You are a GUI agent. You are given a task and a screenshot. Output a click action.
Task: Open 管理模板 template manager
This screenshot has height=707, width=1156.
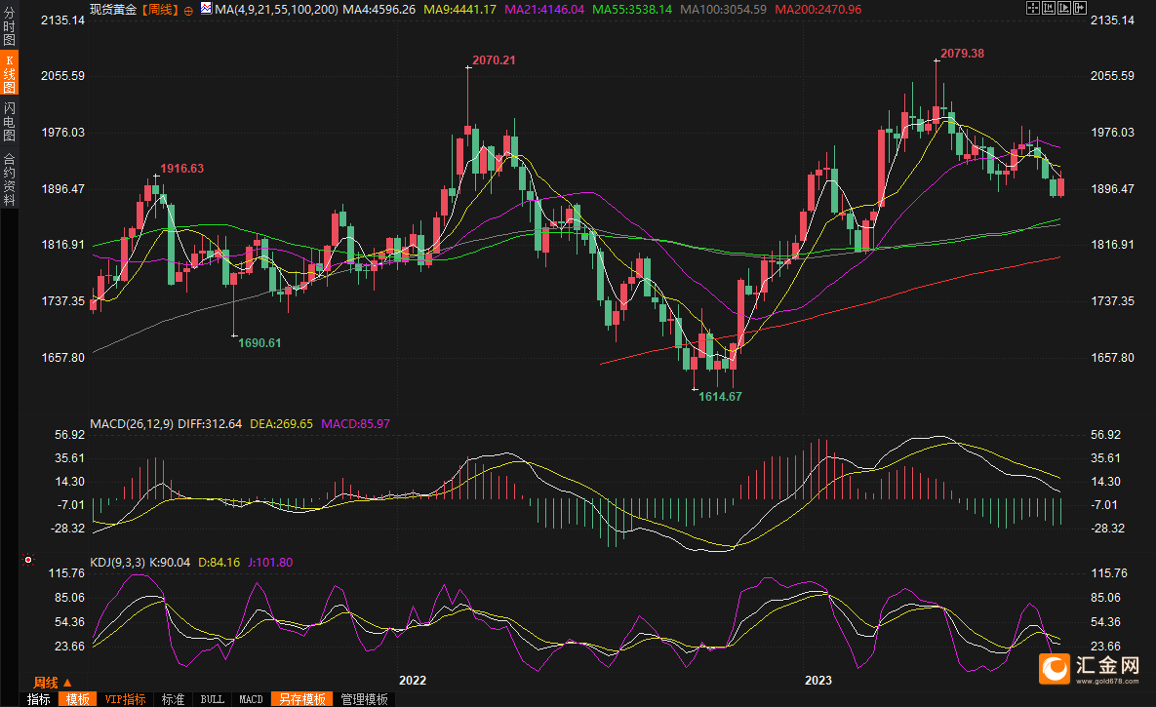click(363, 699)
